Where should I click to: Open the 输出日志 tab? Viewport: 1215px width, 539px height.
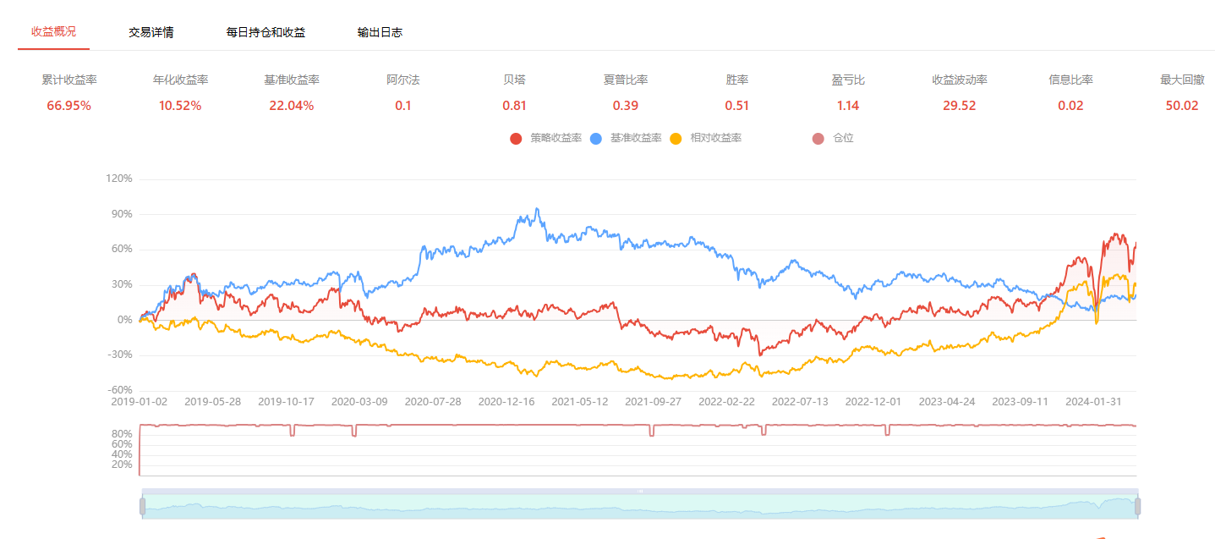click(x=380, y=32)
